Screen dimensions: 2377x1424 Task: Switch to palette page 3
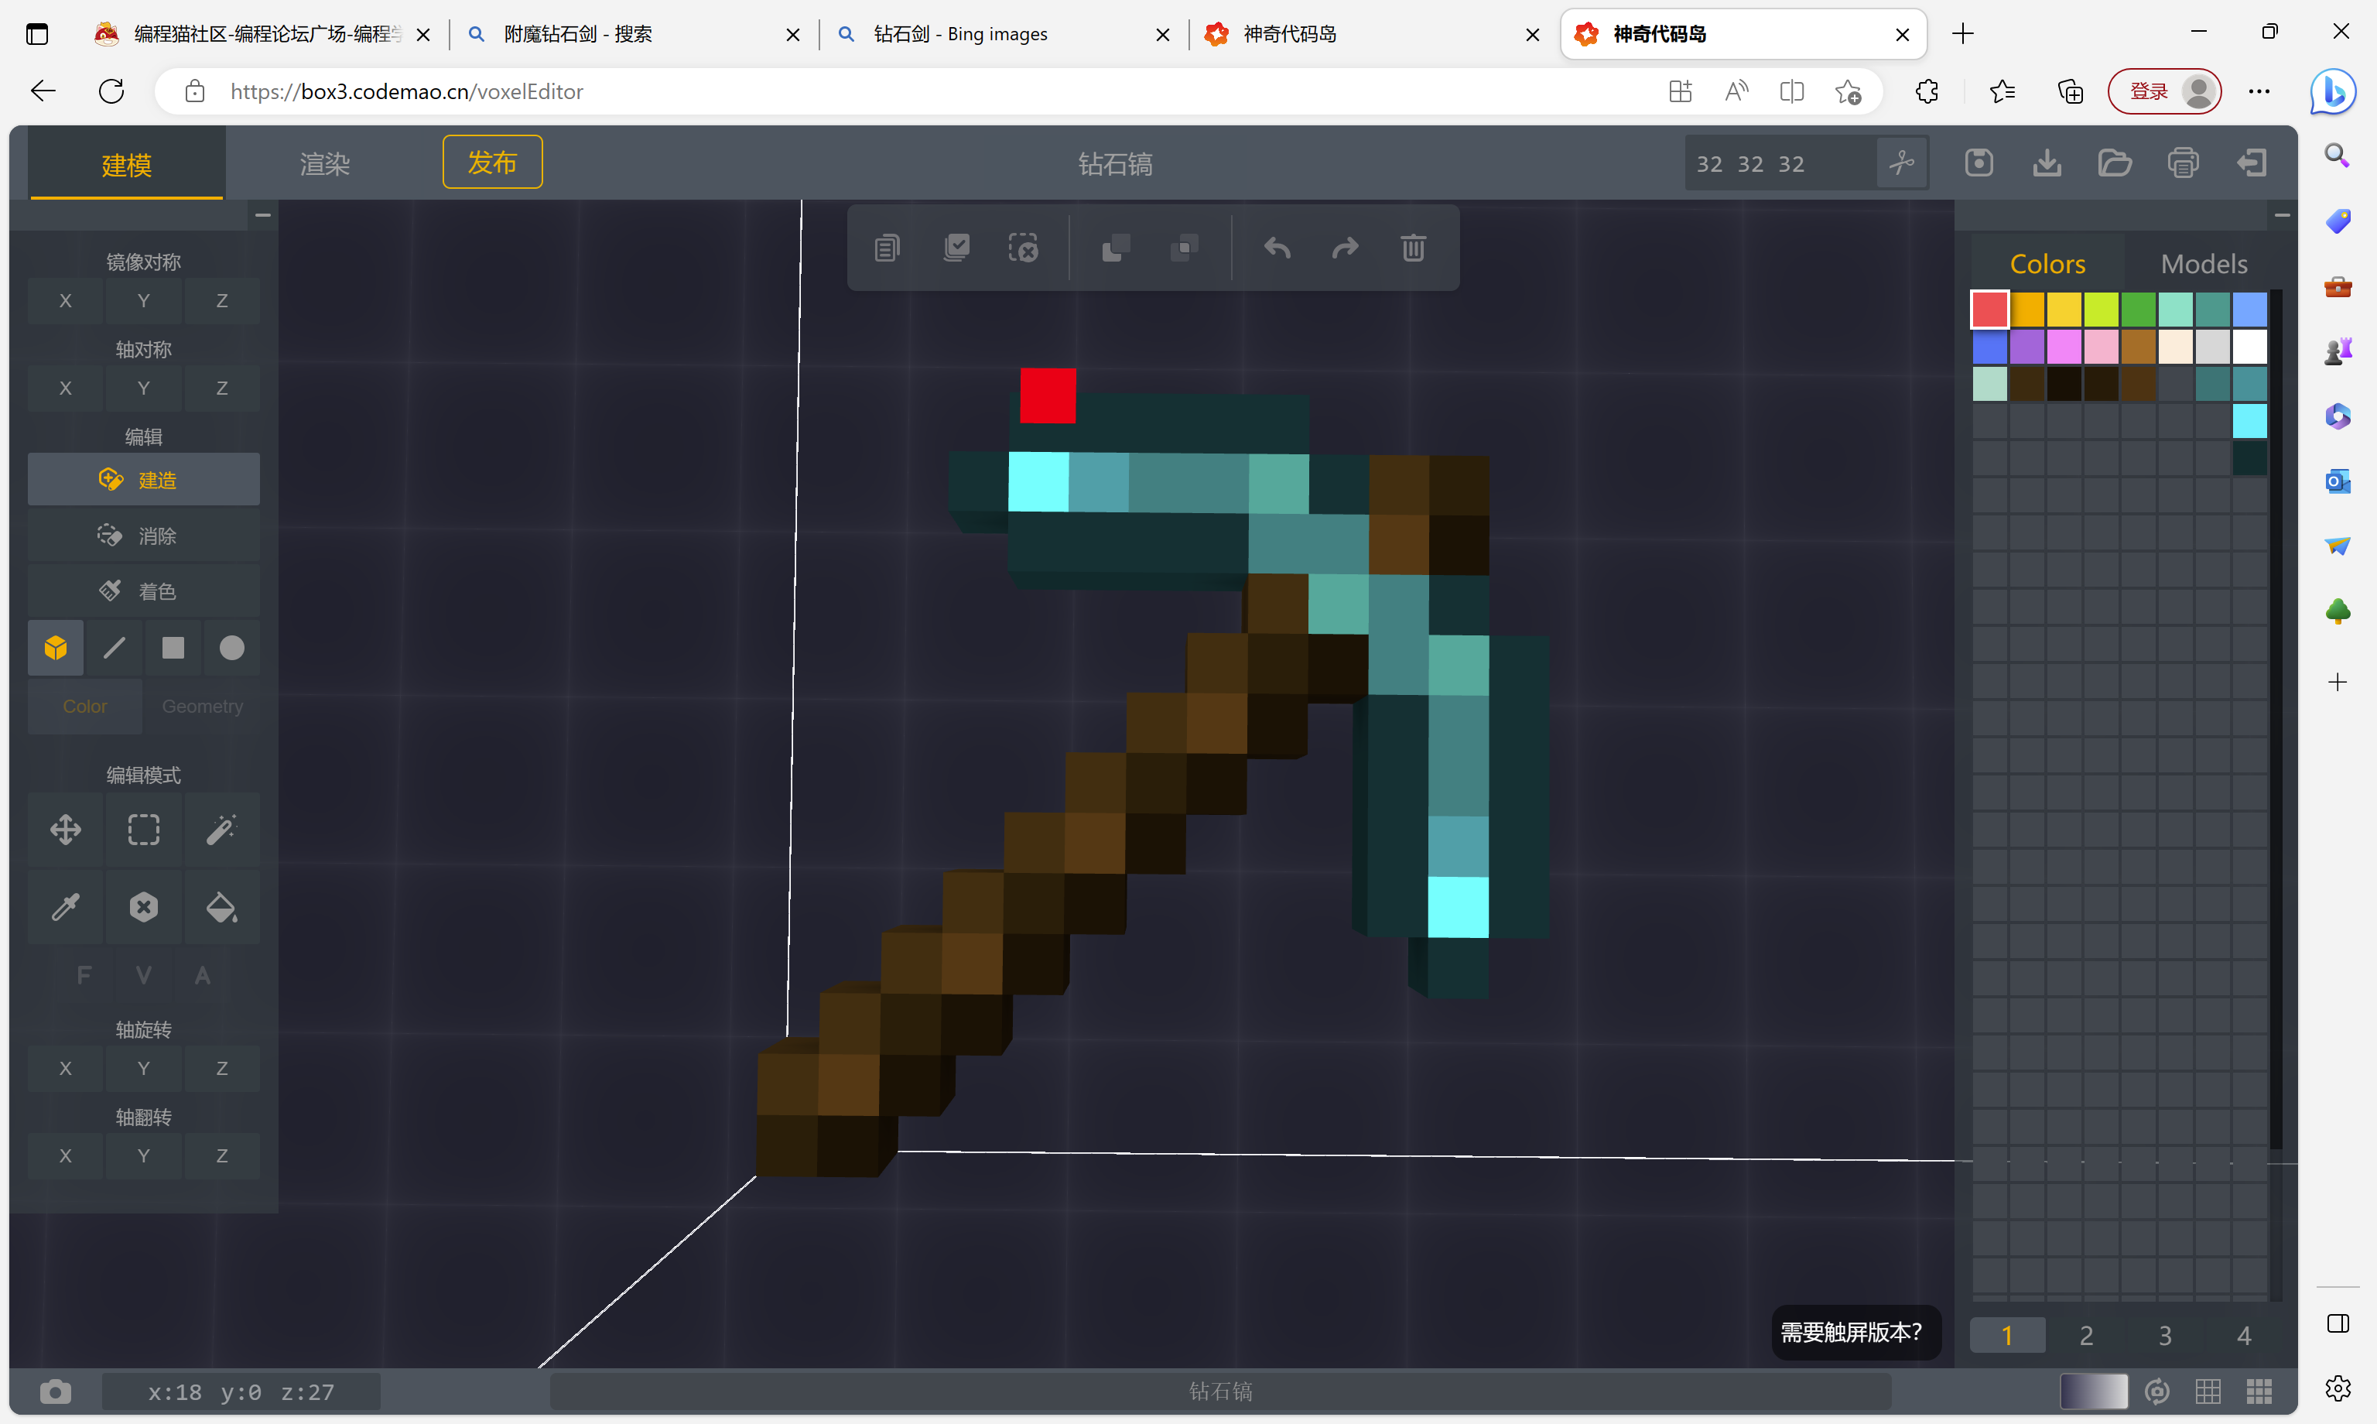coord(2165,1335)
